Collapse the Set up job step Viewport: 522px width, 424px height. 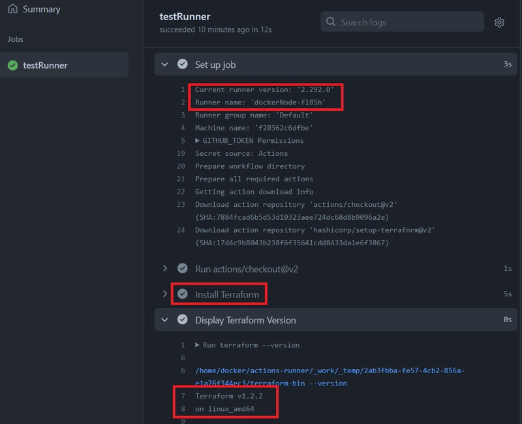(165, 65)
